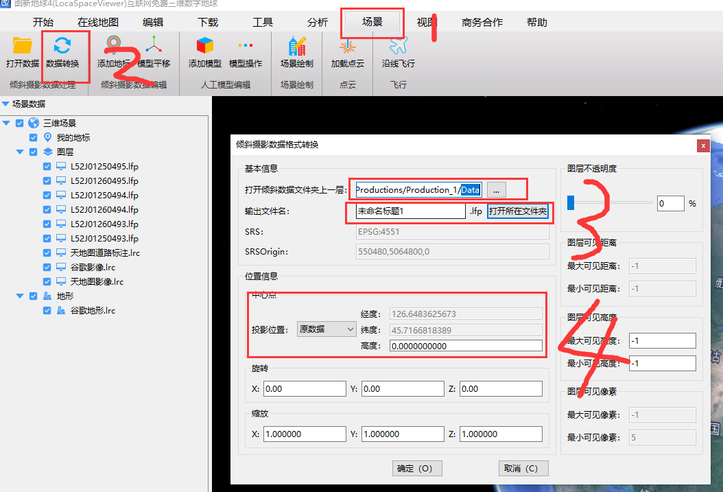723x492 pixels.
Task: Toggle the L52J01250495.lfp layer checkbox
Action: pyautogui.click(x=47, y=167)
